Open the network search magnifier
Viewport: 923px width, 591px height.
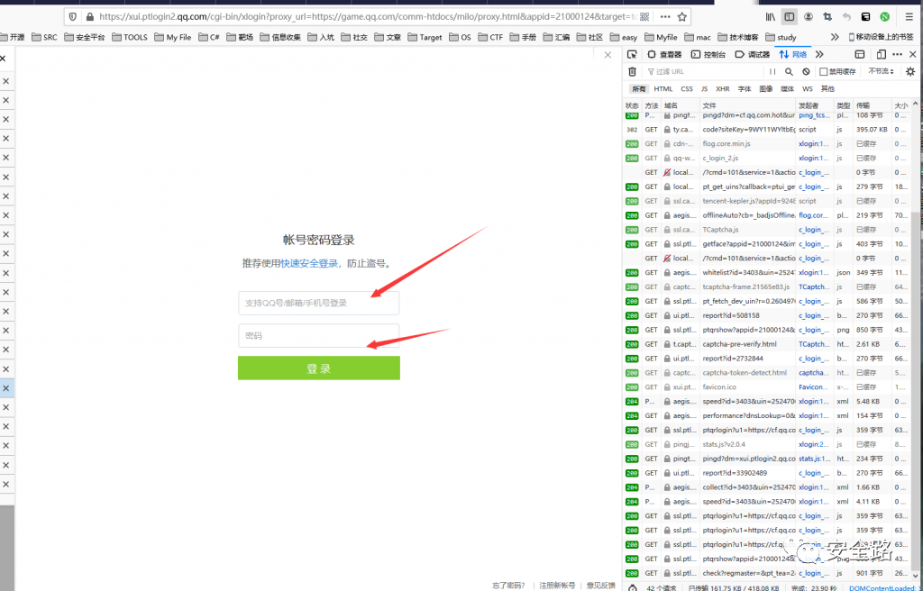[x=789, y=71]
